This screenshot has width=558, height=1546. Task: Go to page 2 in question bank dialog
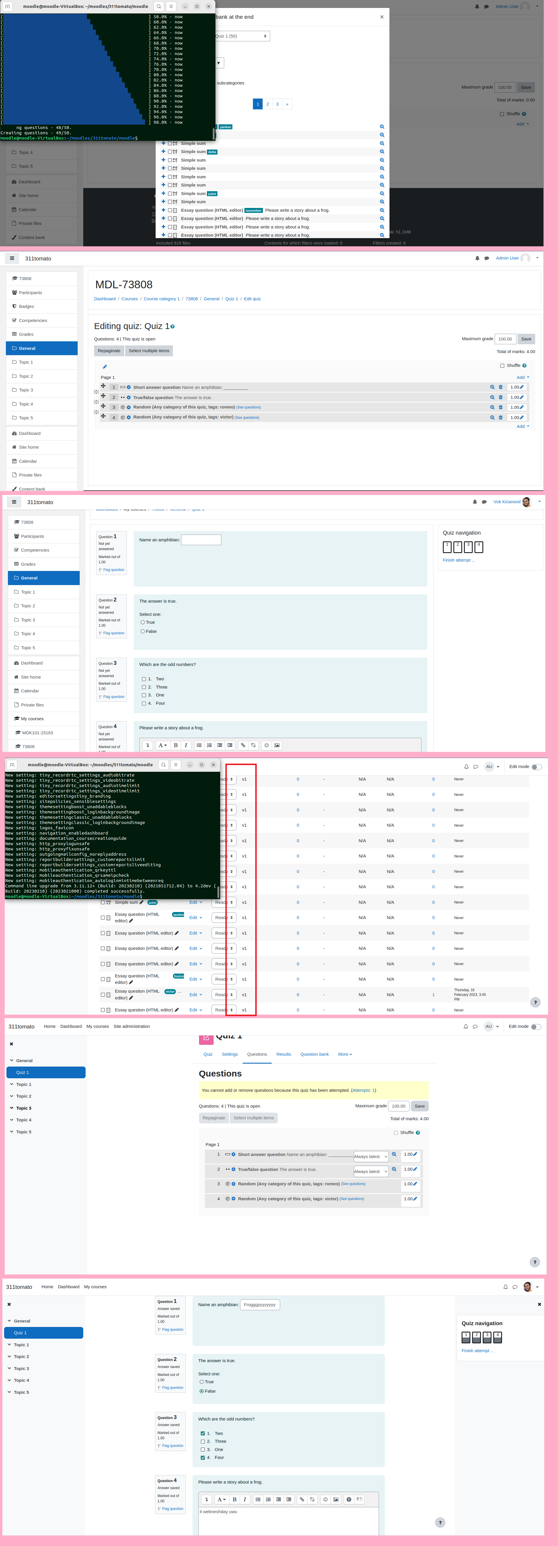[268, 104]
